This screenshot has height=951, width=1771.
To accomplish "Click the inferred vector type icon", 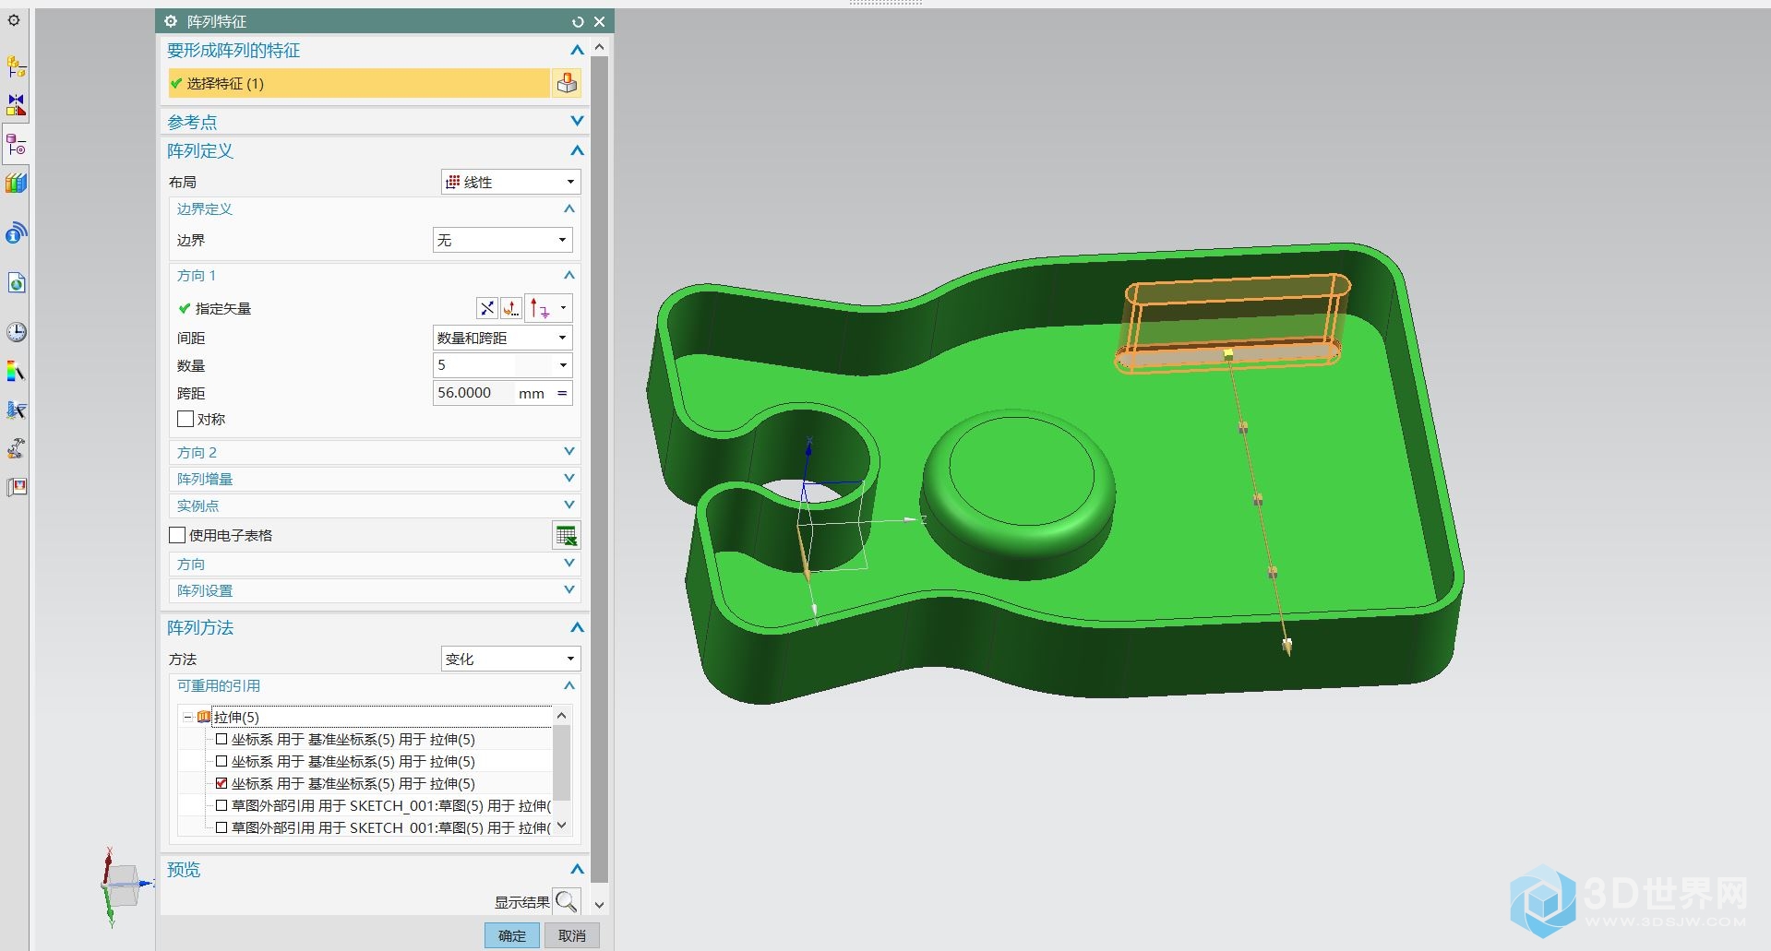I will point(541,308).
